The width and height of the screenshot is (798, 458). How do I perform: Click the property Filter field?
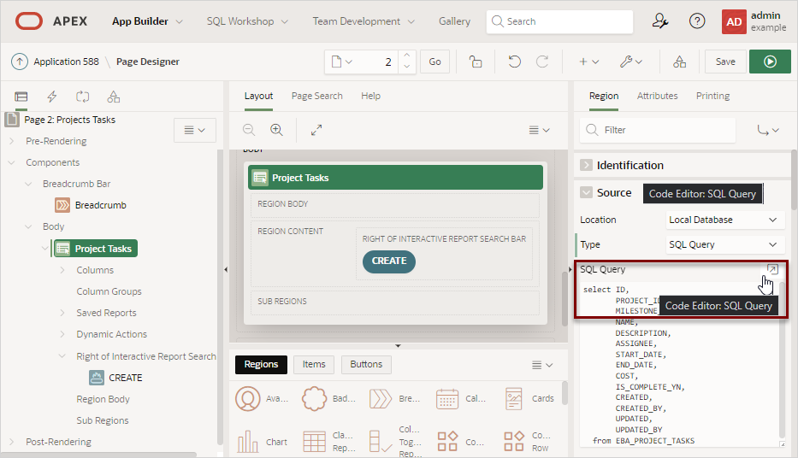coord(658,130)
